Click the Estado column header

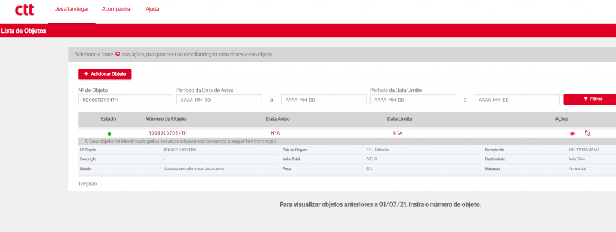click(x=108, y=118)
